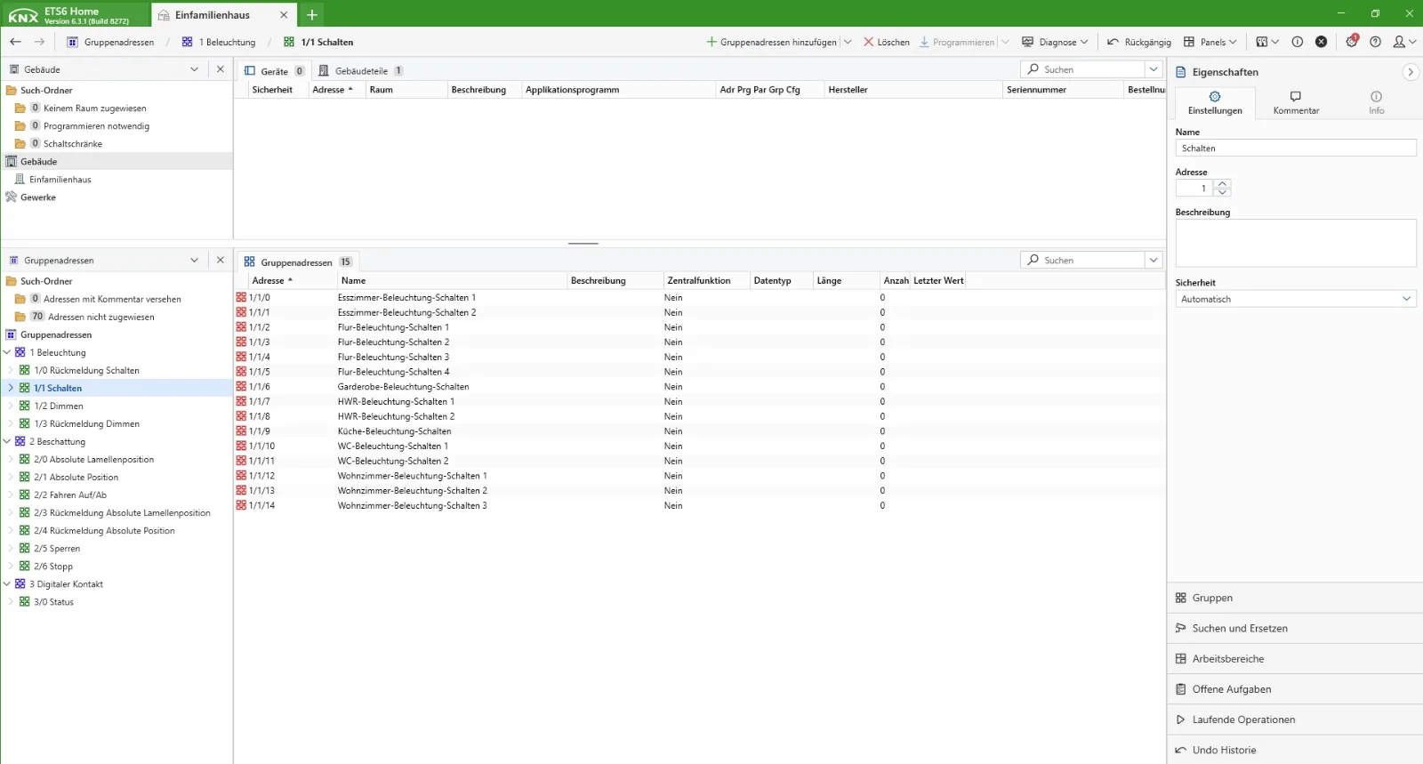This screenshot has width=1423, height=764.
Task: Expand 1/0 Rückmeldung Schalten group
Action: coord(12,370)
